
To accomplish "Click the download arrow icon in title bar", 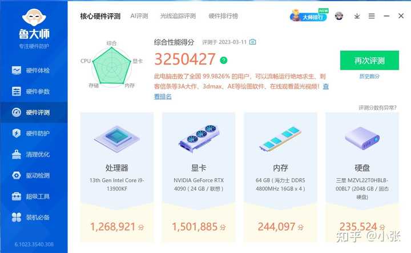I will pyautogui.click(x=357, y=16).
